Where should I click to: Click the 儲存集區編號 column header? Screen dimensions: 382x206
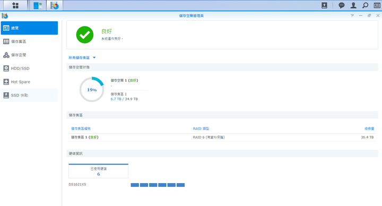coord(81,128)
